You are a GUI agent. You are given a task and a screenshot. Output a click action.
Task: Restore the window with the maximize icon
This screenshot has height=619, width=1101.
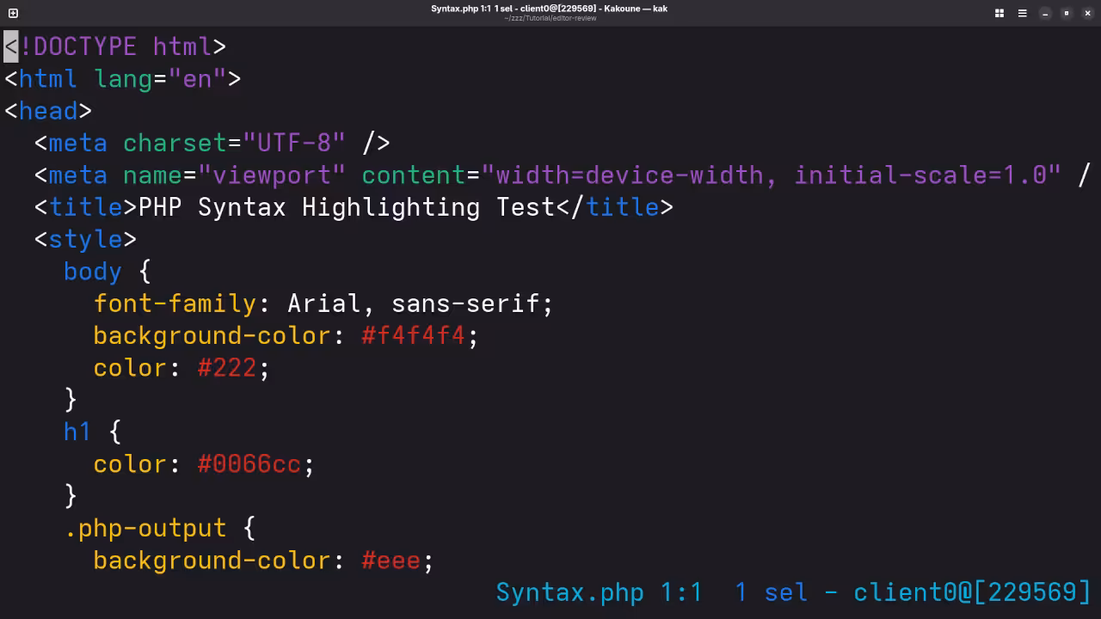(1066, 13)
